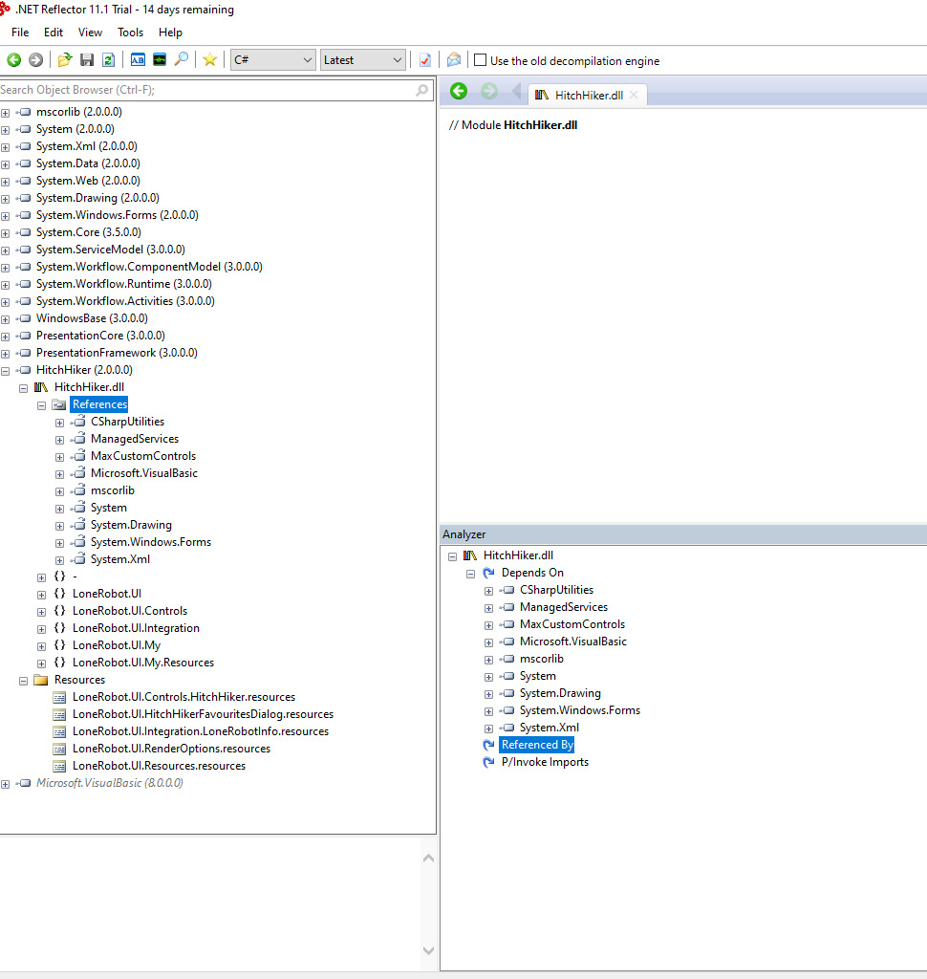Open the Help menu

(x=170, y=33)
